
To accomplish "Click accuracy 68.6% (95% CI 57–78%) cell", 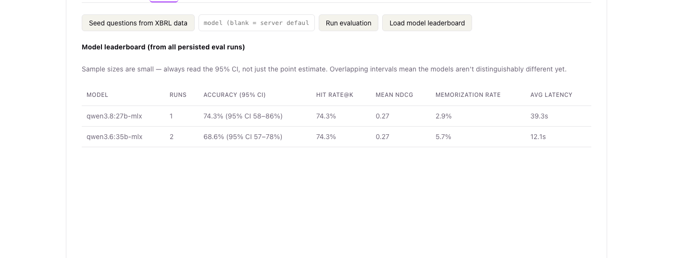I will point(243,137).
